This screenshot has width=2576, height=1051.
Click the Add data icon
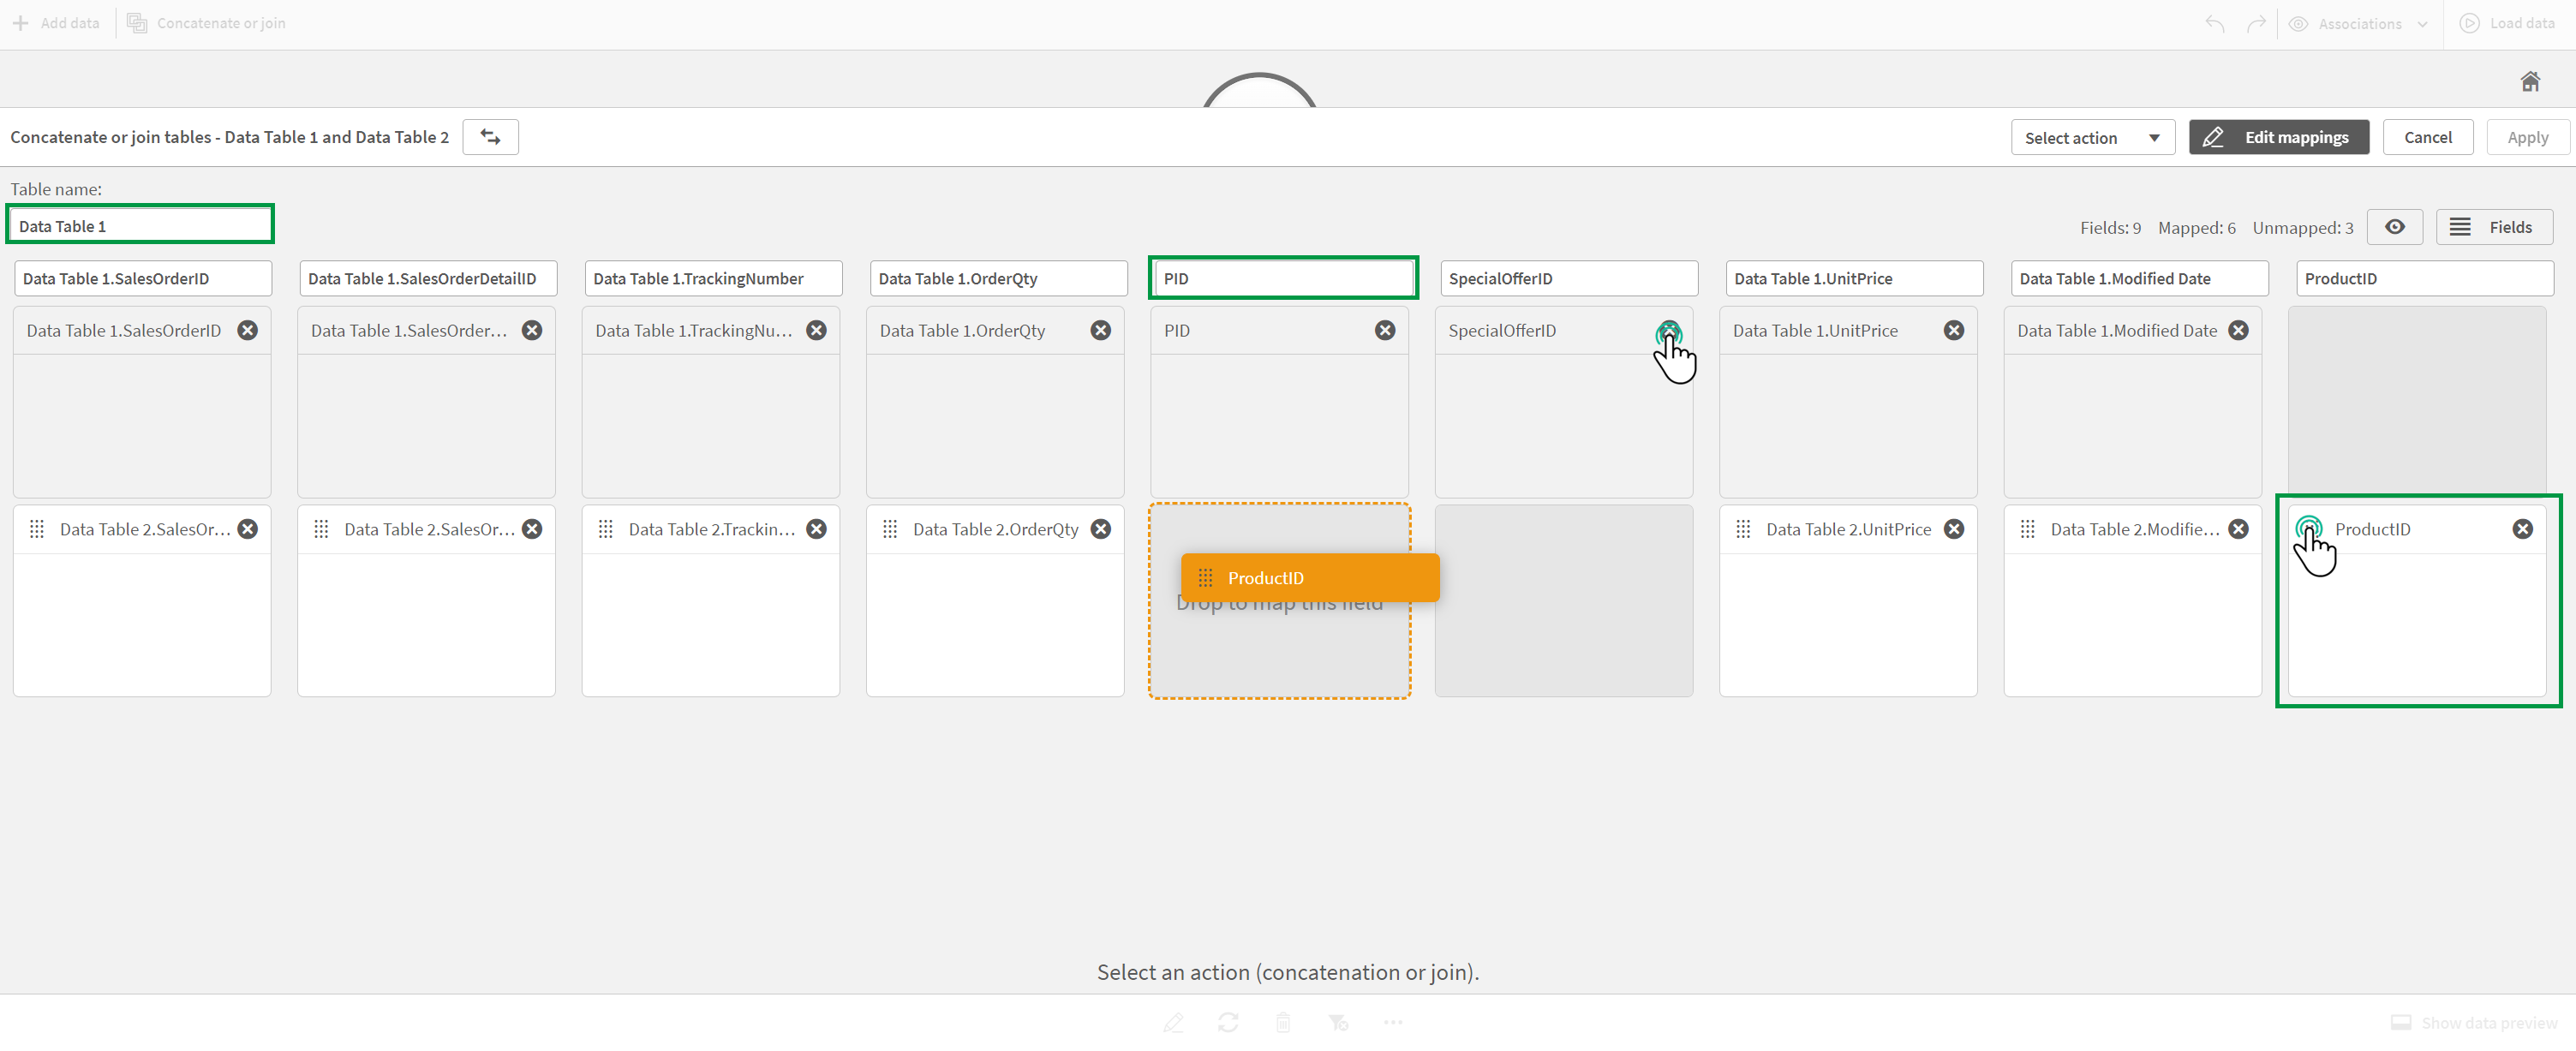(21, 23)
